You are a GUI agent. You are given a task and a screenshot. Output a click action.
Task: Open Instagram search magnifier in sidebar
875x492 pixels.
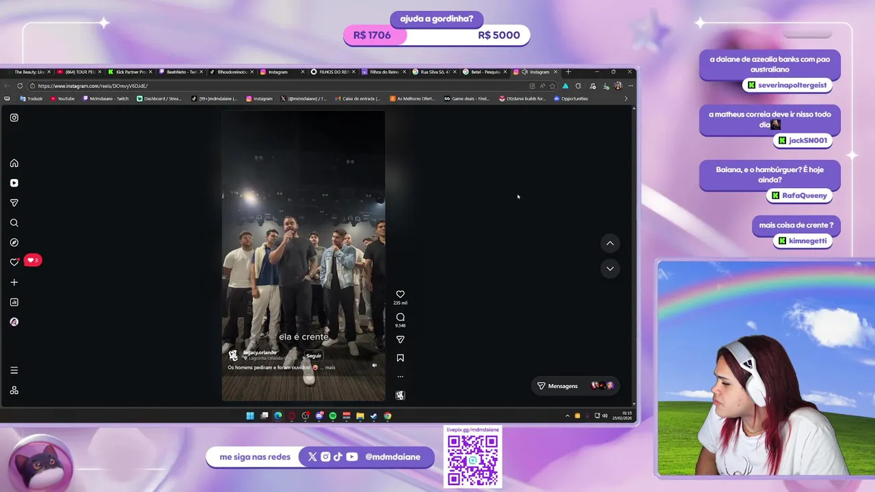coord(14,223)
